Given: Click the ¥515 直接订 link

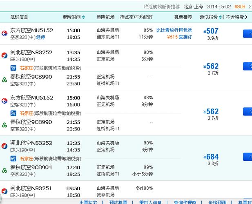Looking at the screenshot, I should pos(179,37).
